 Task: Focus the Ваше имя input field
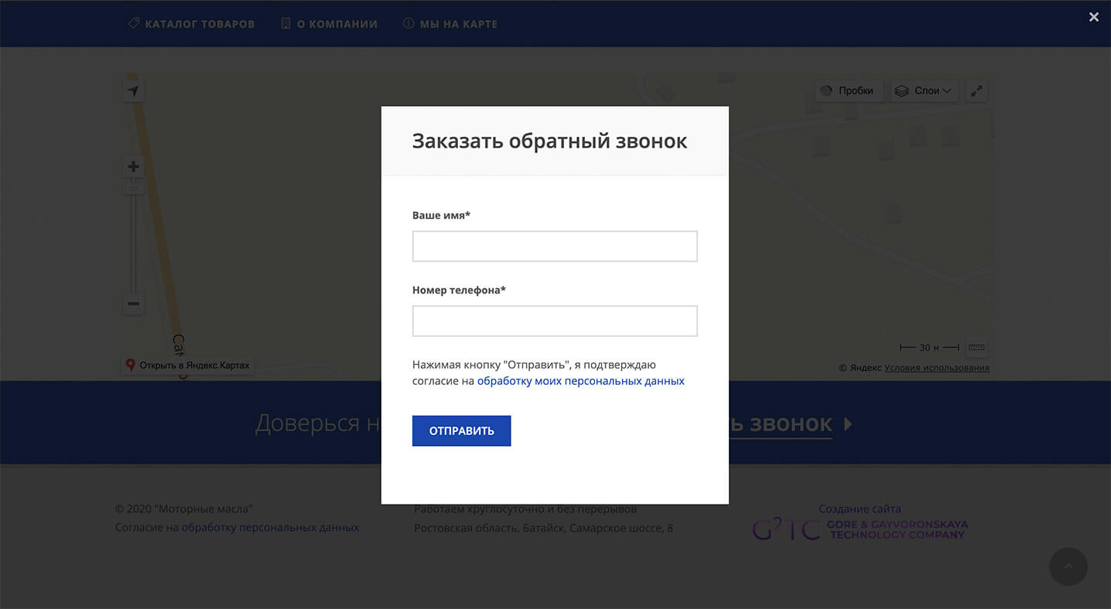pyautogui.click(x=554, y=247)
